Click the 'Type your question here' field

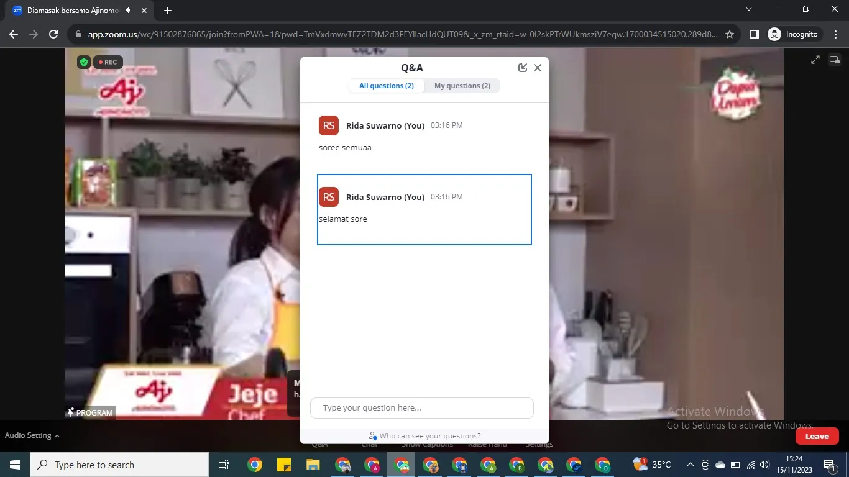pos(422,408)
